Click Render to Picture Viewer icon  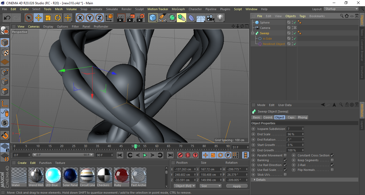pos(131,18)
